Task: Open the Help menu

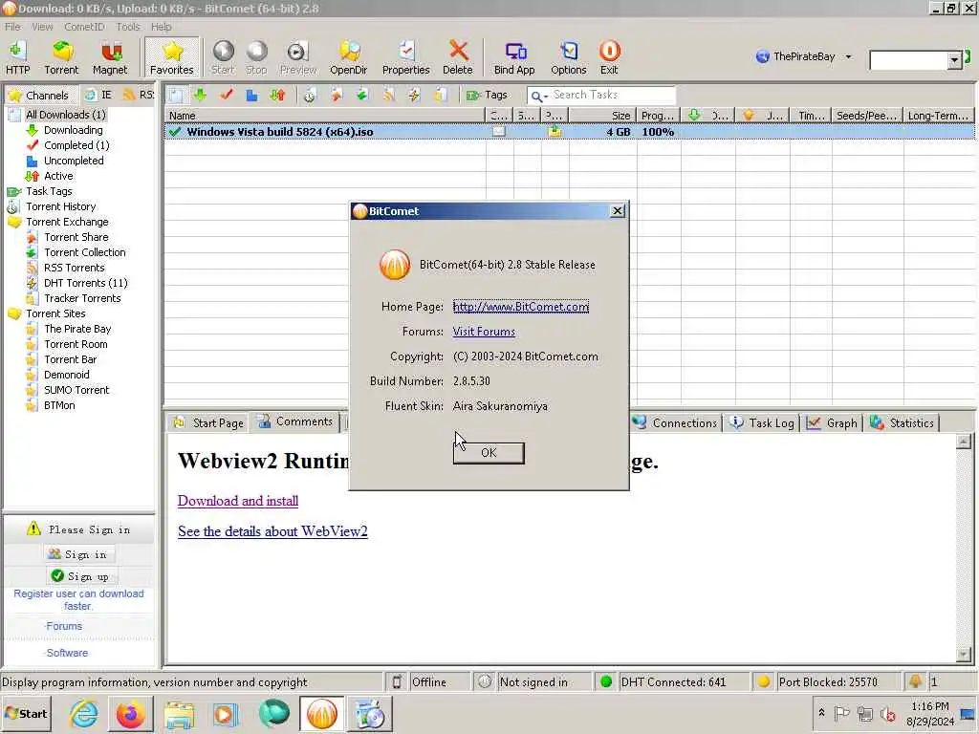Action: 161,27
